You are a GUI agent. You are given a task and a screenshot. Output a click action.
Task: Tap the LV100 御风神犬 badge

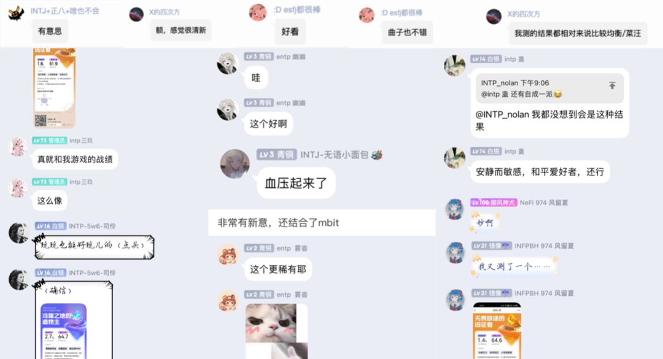(x=494, y=203)
